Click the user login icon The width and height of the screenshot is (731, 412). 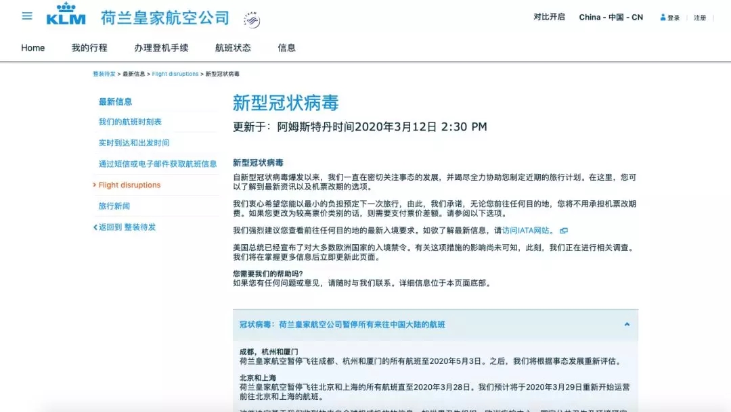point(663,17)
